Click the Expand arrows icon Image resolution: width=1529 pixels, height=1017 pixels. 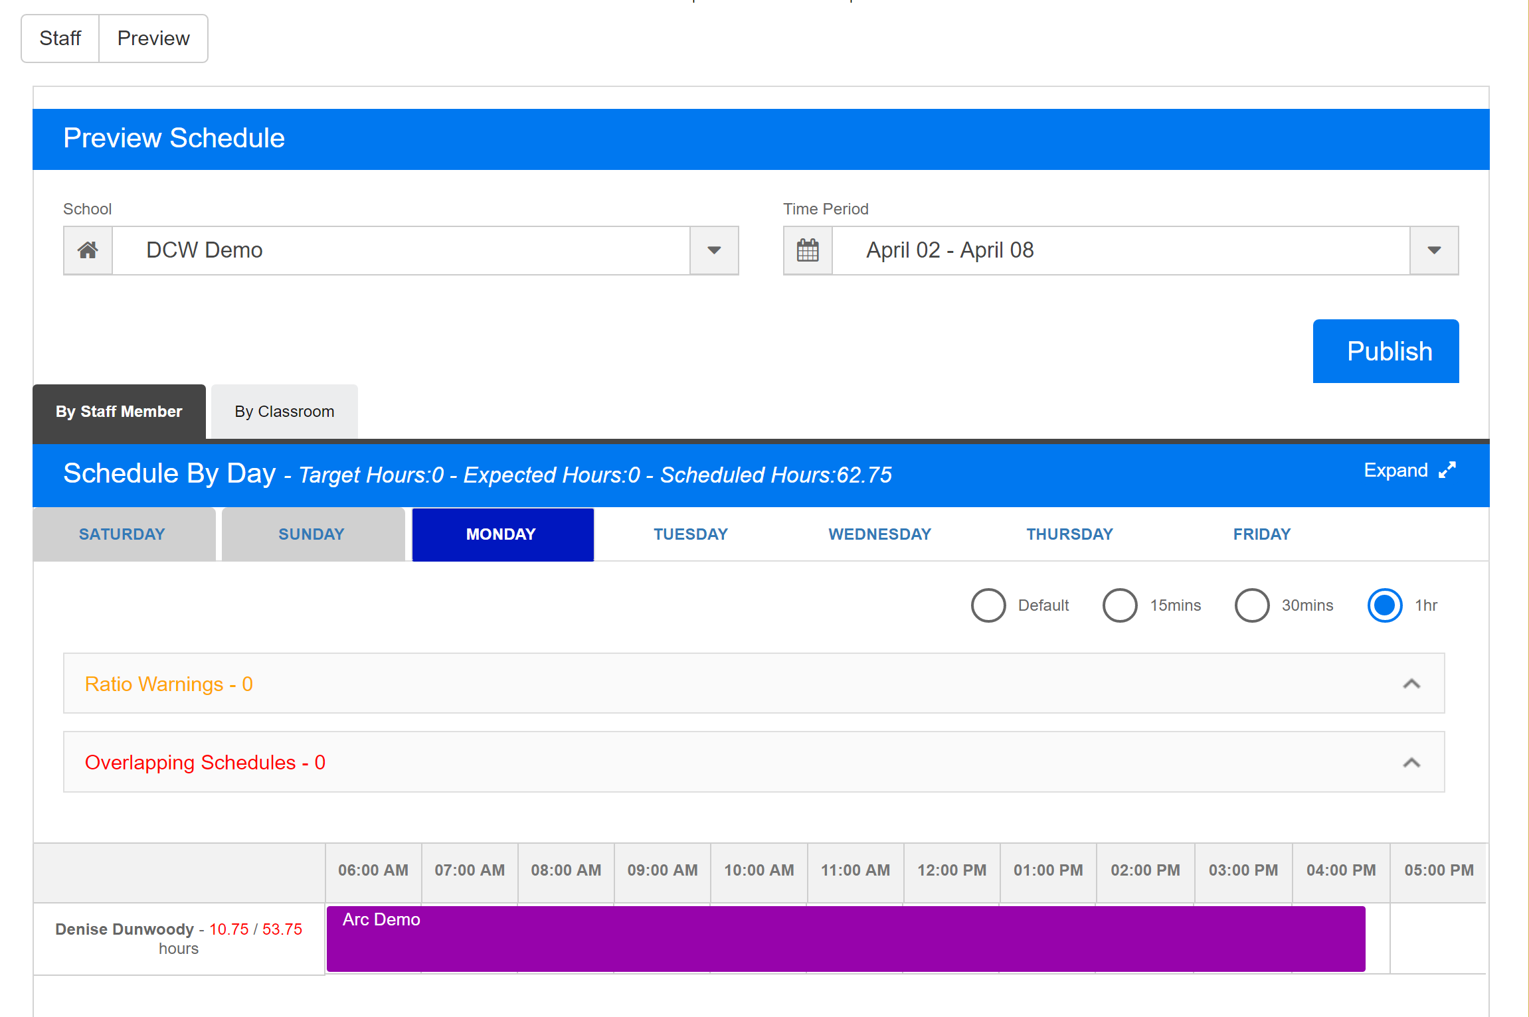(1447, 470)
